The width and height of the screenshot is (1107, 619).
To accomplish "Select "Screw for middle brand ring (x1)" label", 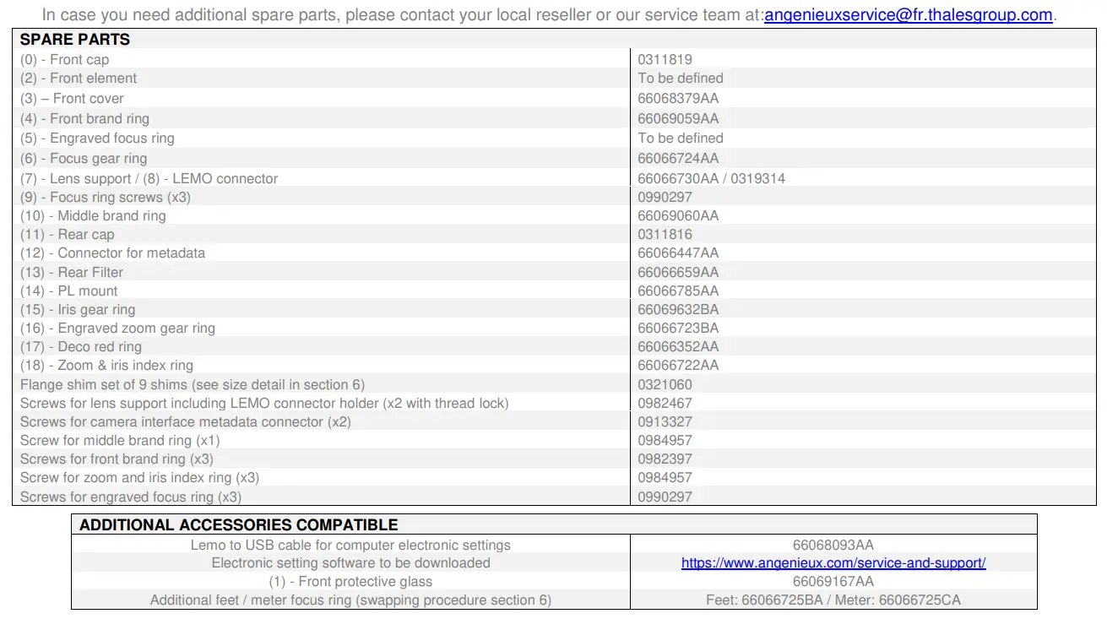I will click(121, 441).
